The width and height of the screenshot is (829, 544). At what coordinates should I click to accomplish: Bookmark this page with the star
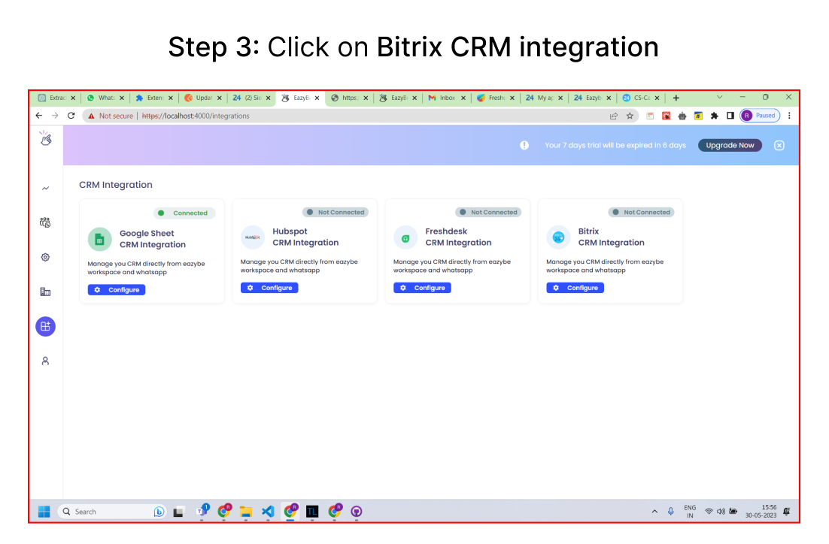pyautogui.click(x=630, y=116)
